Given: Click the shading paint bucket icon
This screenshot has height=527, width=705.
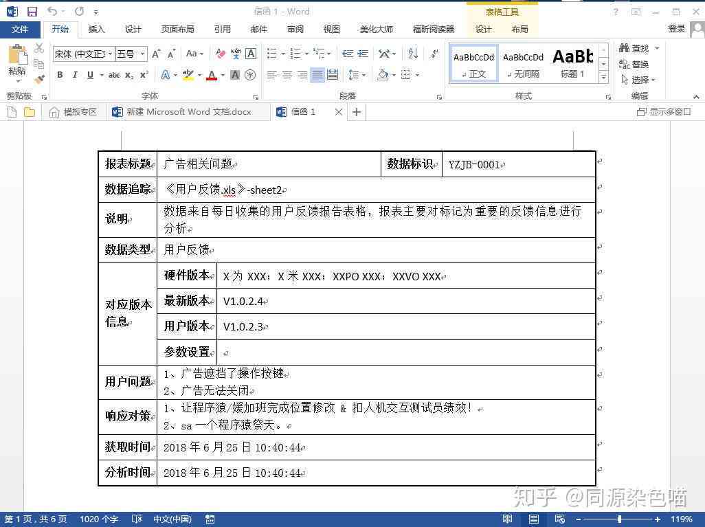Looking at the screenshot, I should point(383,75).
